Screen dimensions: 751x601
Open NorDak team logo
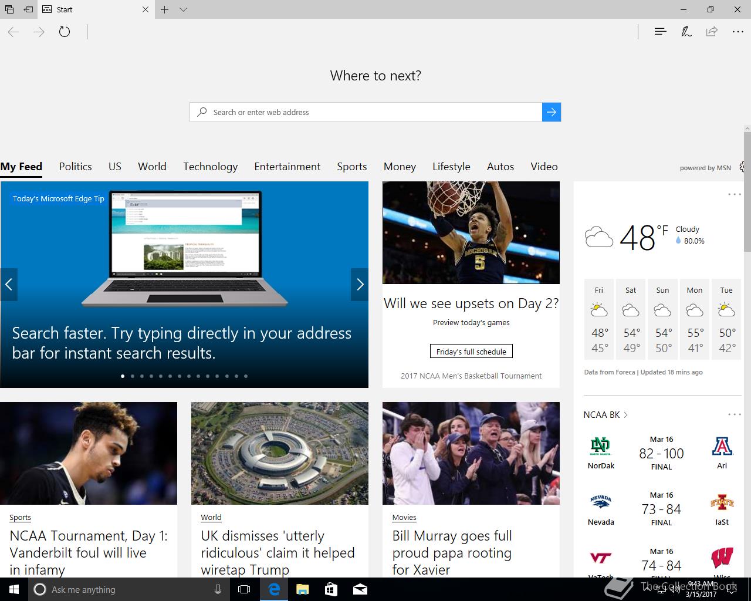tap(601, 447)
